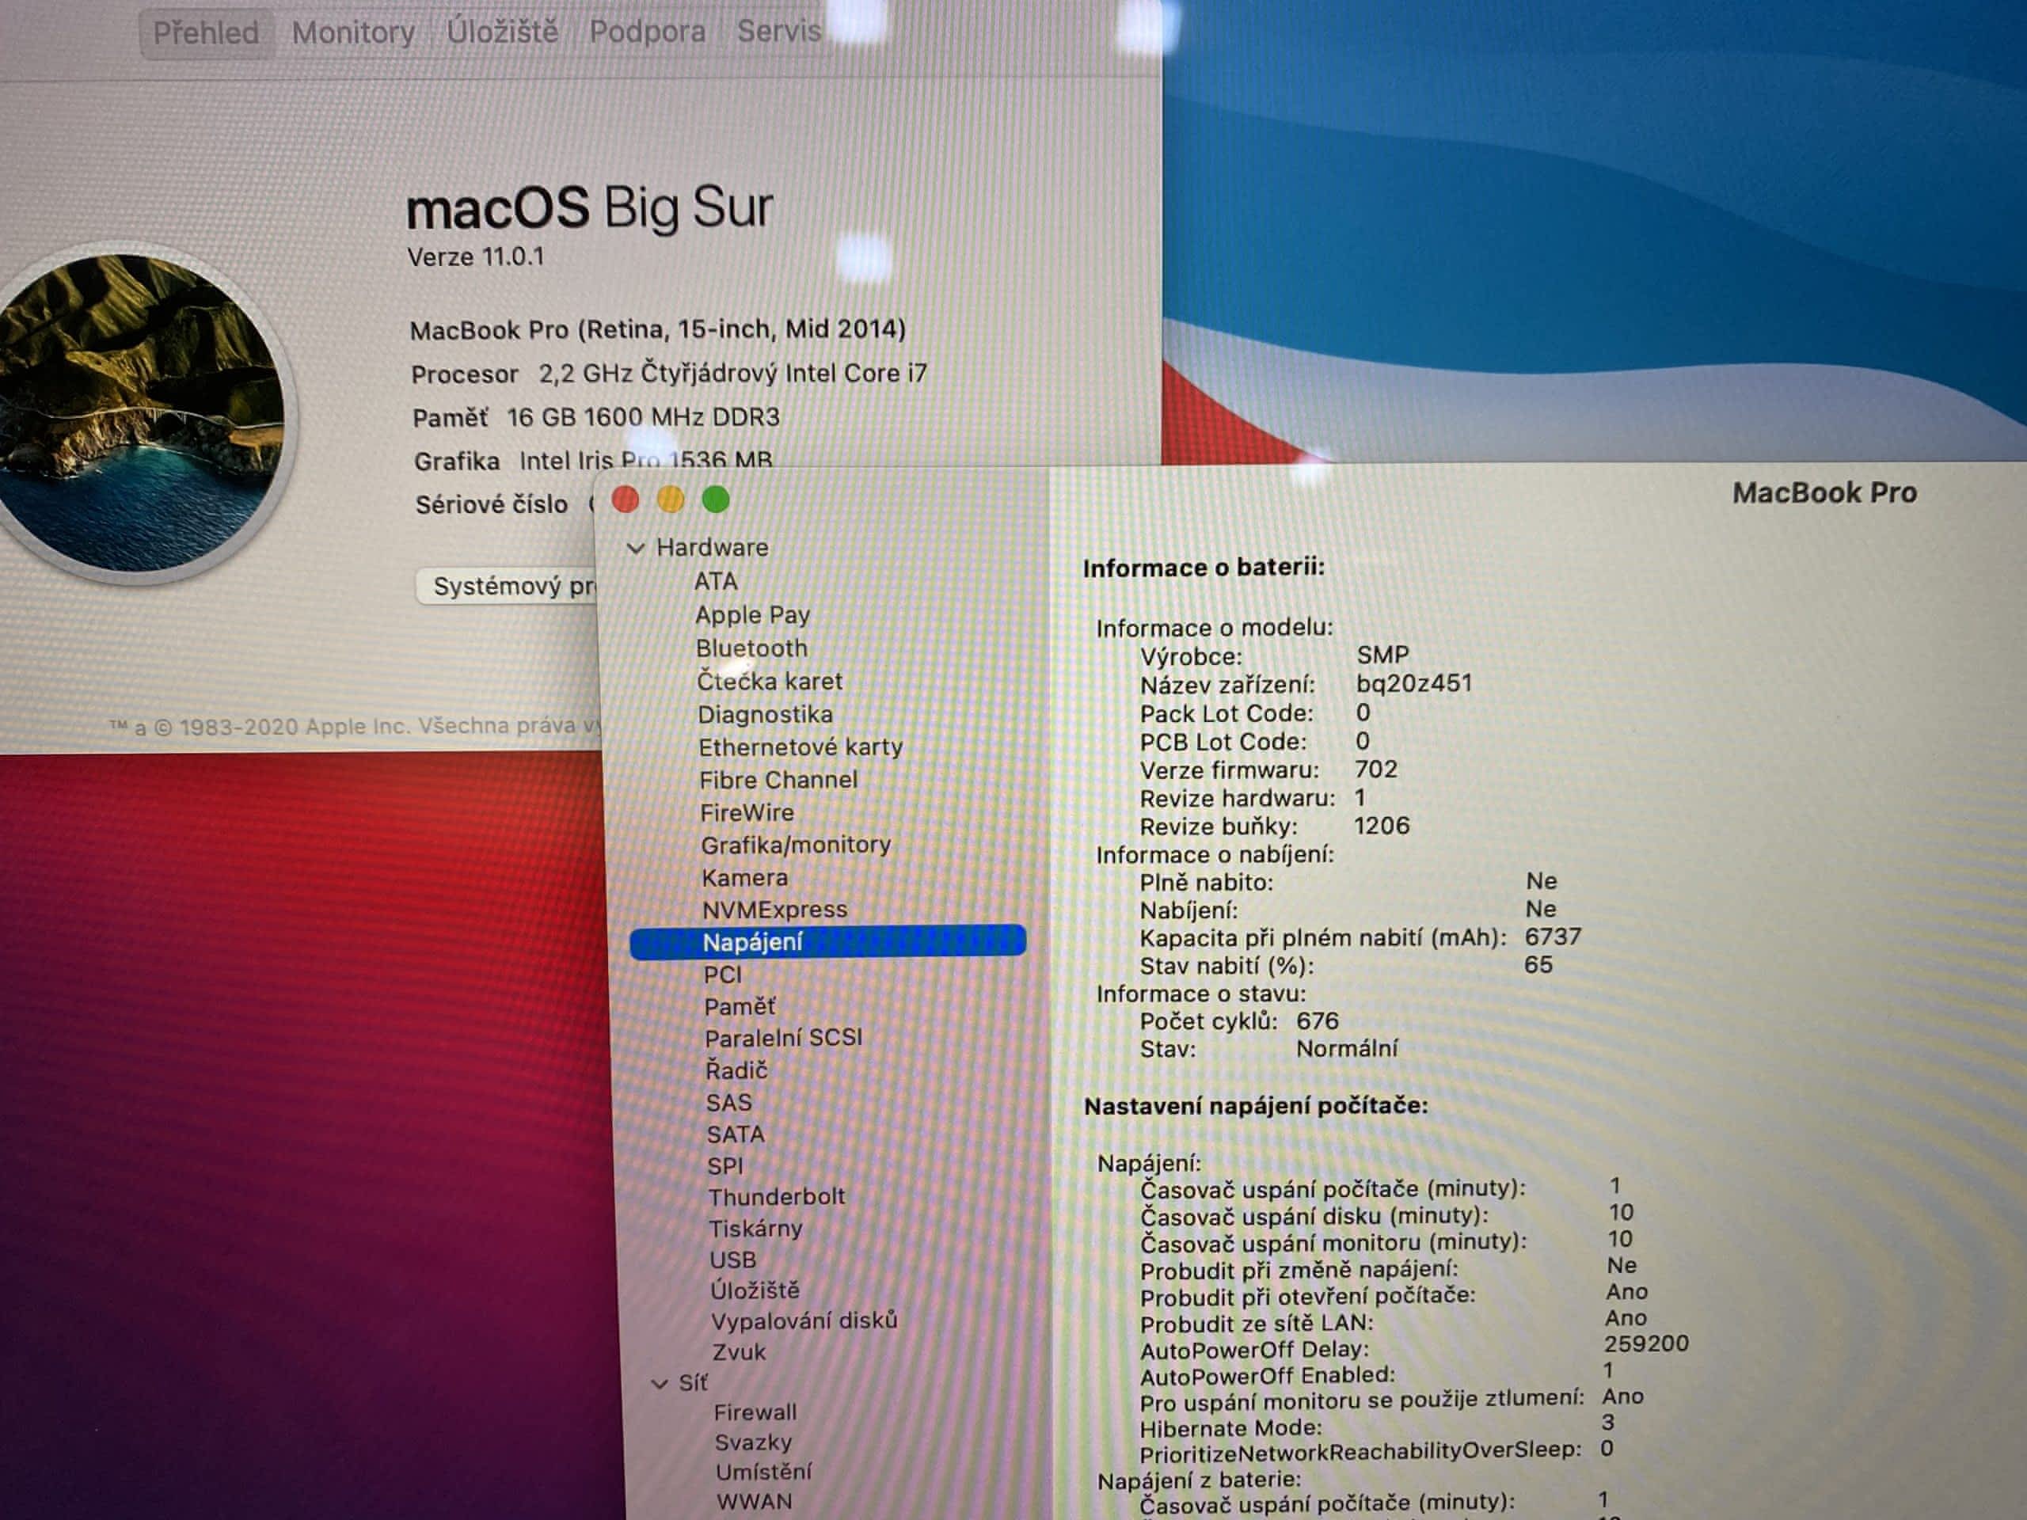2027x1520 pixels.
Task: Open Grafika/monitory entry
Action: 796,845
